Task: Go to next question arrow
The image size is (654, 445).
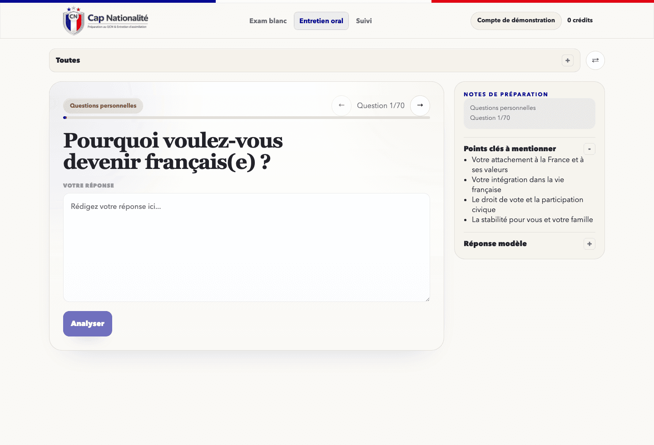Action: (420, 105)
